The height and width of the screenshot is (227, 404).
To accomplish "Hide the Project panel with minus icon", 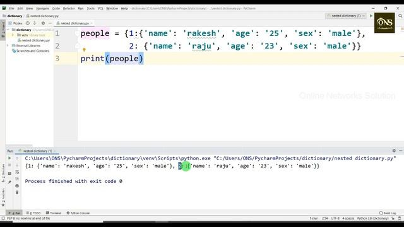I will click(x=50, y=23).
